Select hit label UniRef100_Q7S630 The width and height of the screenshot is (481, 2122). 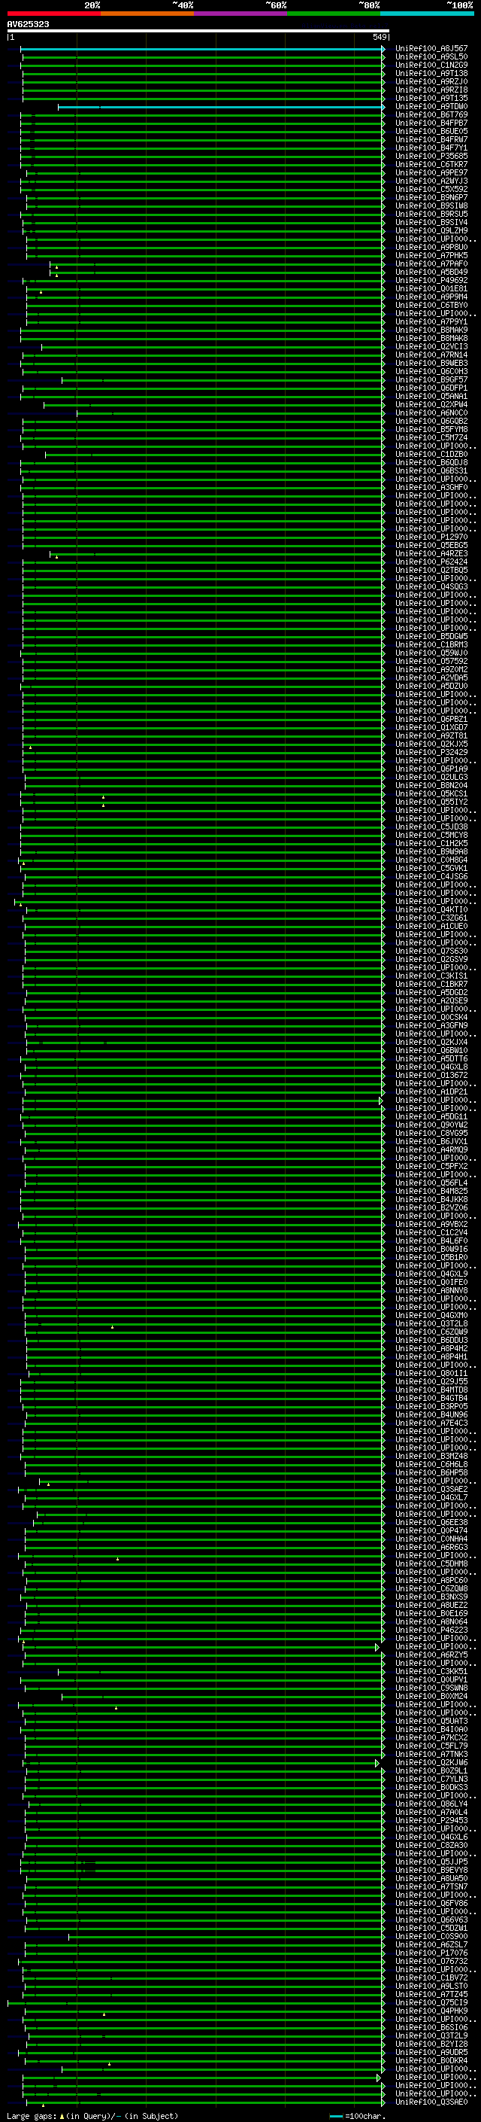click(x=431, y=951)
